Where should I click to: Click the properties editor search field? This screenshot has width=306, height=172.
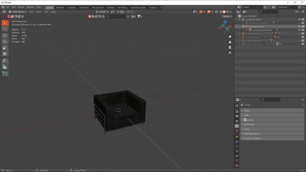(271, 100)
